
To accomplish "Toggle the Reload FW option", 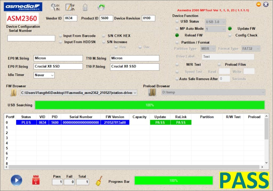I will coord(177,35).
